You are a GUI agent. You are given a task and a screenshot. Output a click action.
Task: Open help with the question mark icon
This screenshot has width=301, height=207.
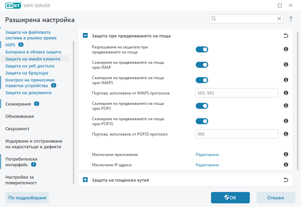pos(291,19)
